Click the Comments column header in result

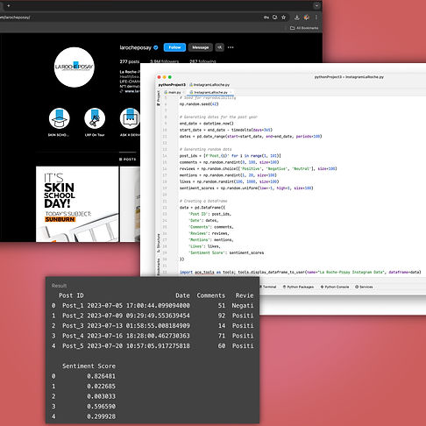(211, 295)
